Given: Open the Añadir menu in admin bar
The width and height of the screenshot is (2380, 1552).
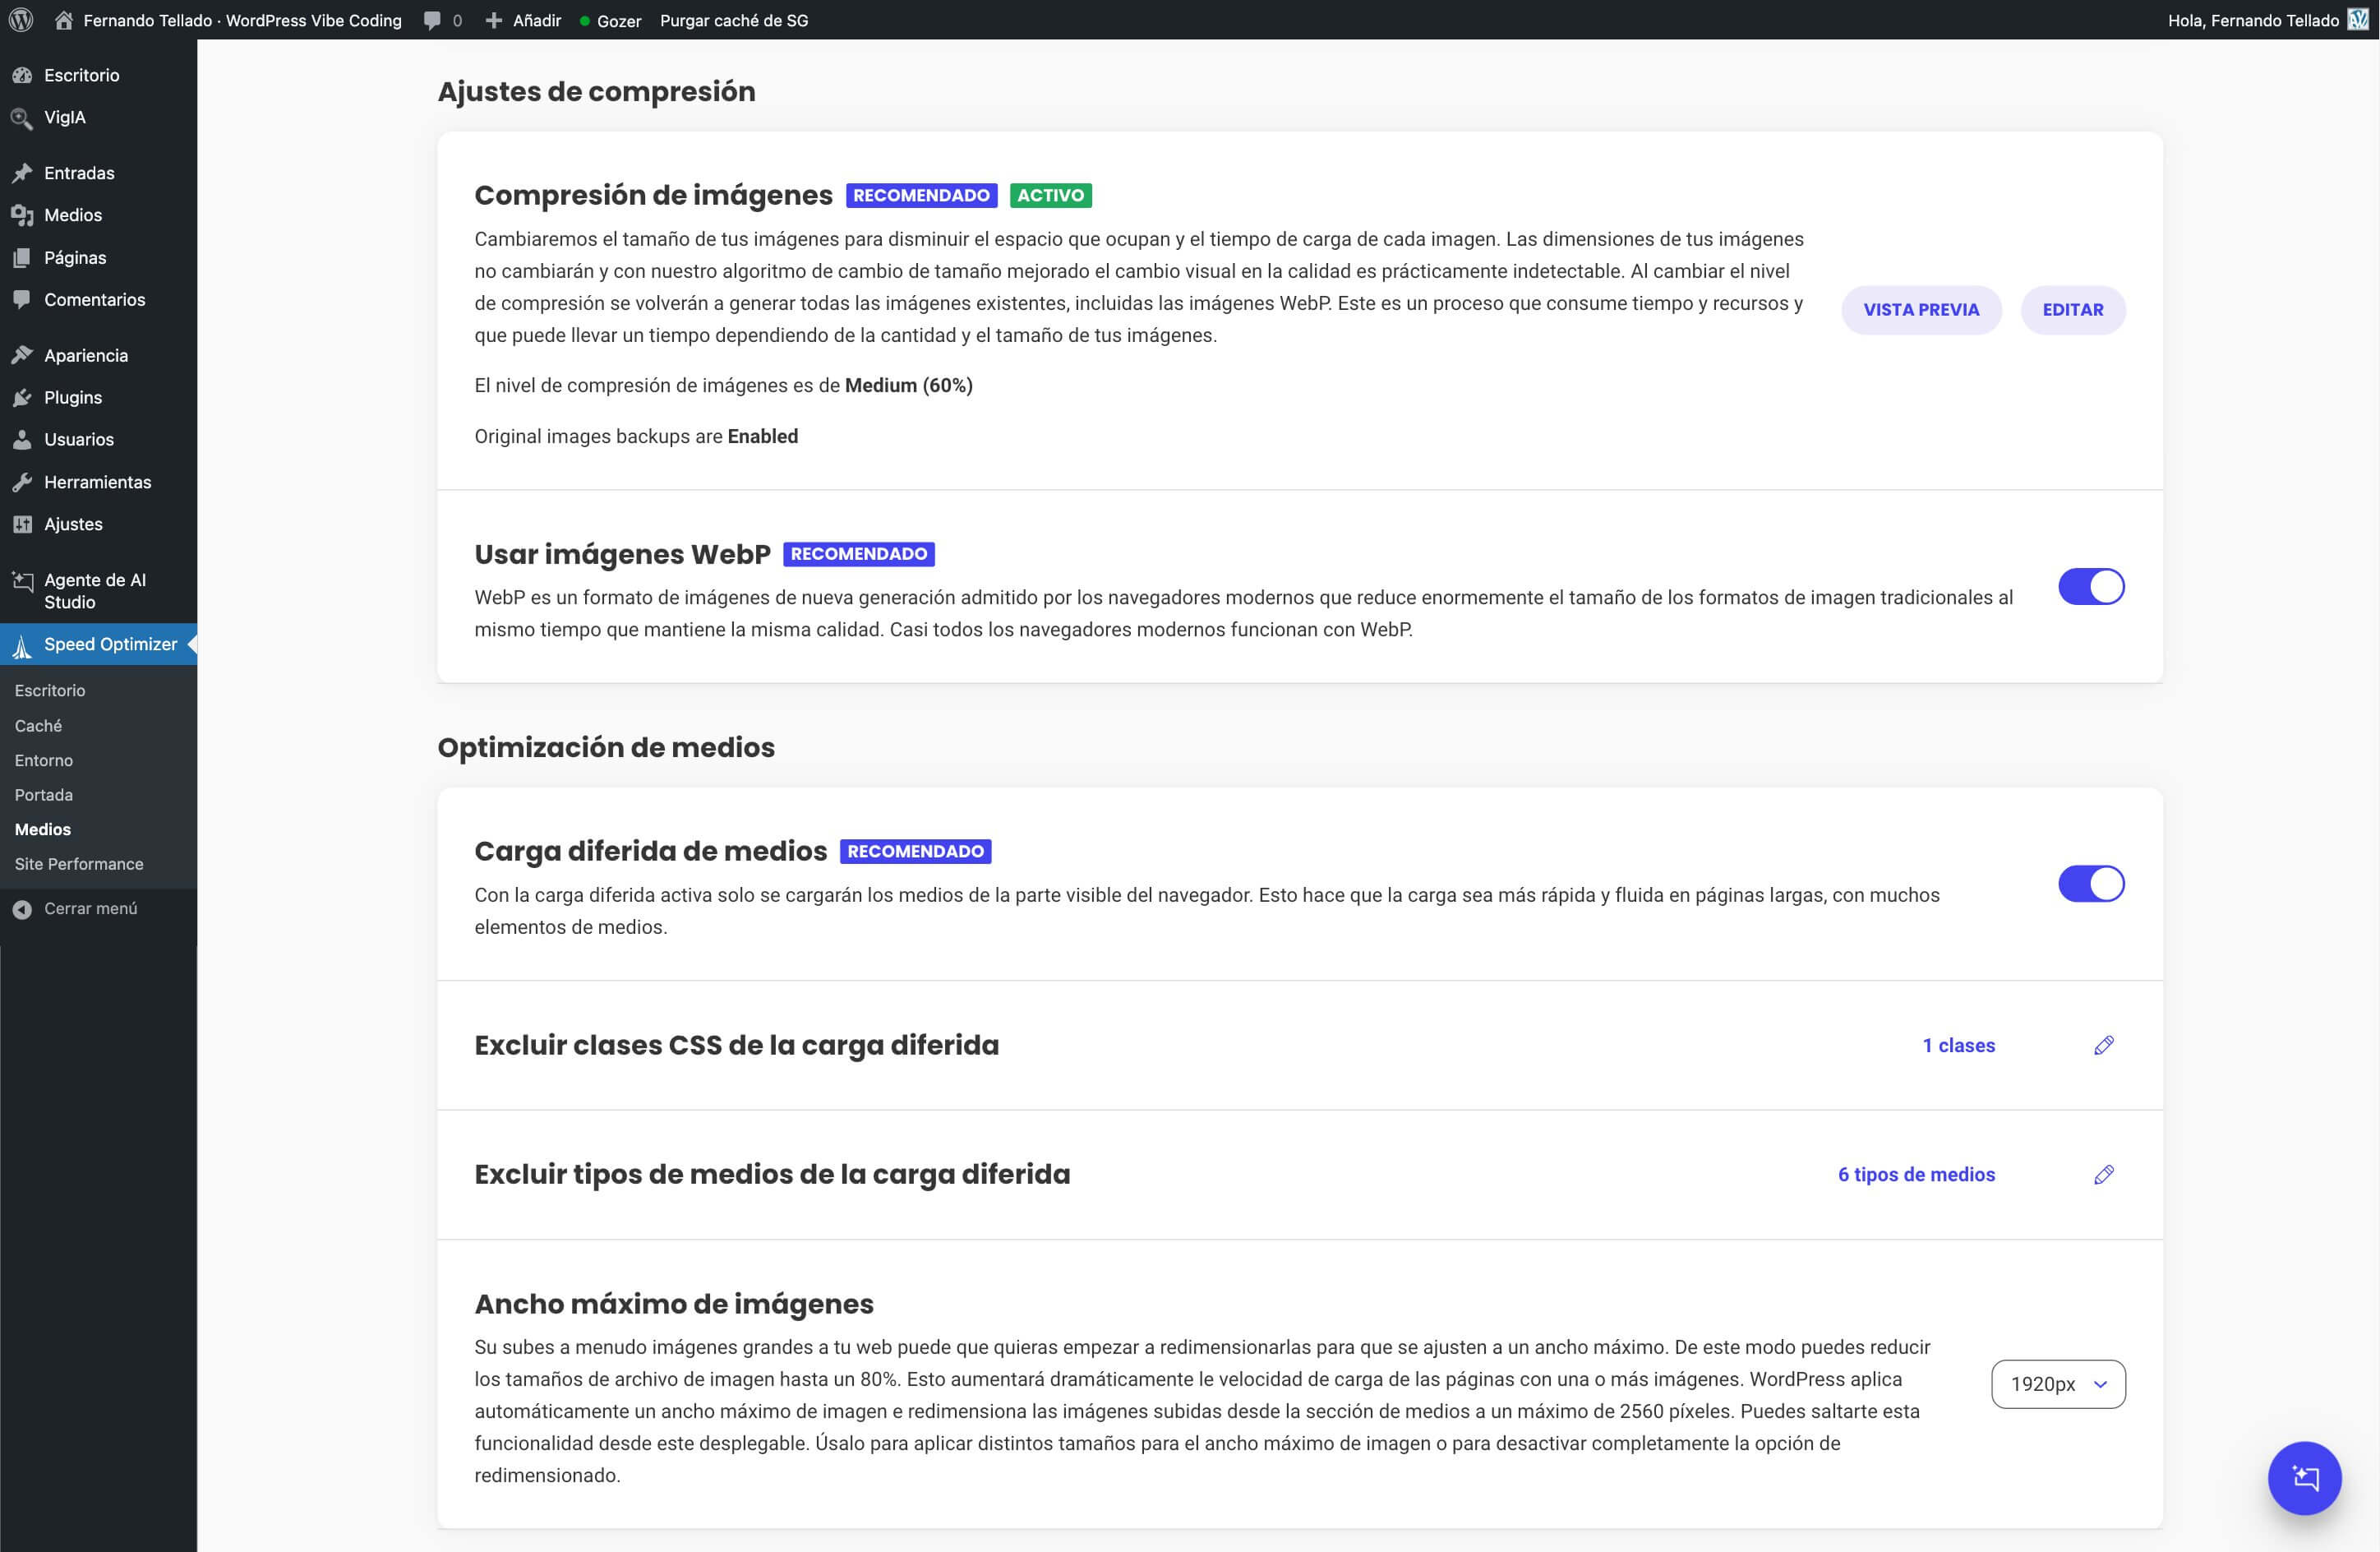Looking at the screenshot, I should (x=522, y=20).
